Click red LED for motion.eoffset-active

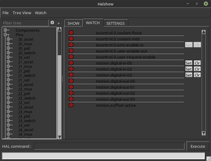[x=71, y=105]
